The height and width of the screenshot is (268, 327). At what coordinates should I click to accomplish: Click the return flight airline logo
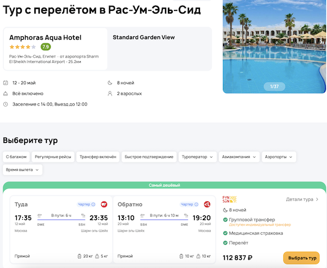[x=207, y=204]
